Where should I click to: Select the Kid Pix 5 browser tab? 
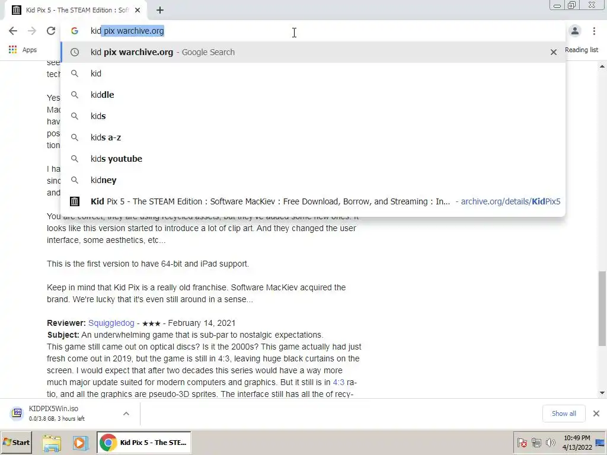(76, 11)
